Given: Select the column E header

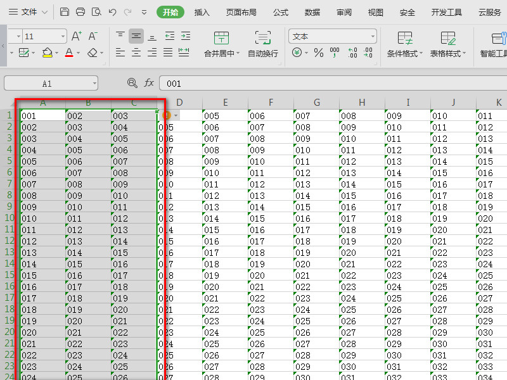Looking at the screenshot, I should point(226,103).
